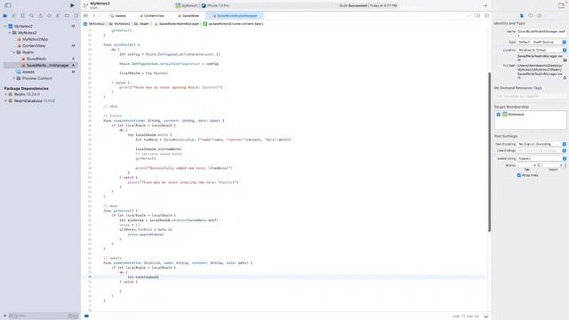Open the editor options menu icon
The width and height of the screenshot is (569, 320).
point(477,16)
